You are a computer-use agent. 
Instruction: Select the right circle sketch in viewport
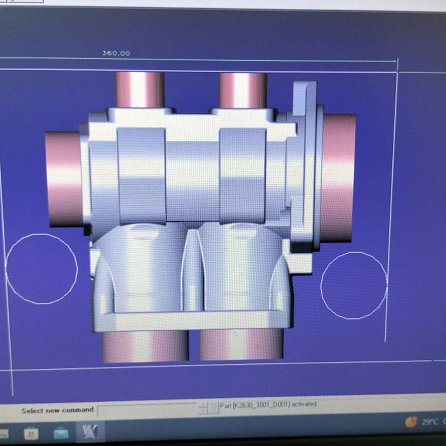coord(354,286)
